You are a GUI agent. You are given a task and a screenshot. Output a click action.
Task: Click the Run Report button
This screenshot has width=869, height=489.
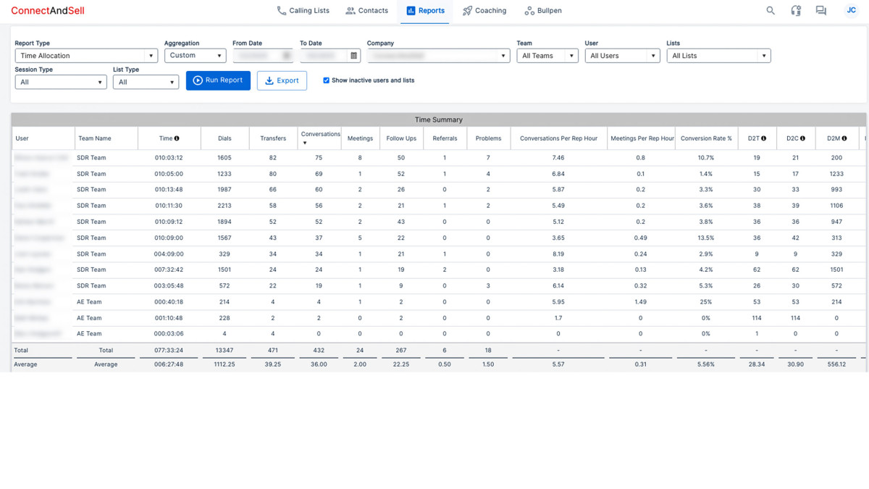(x=218, y=80)
